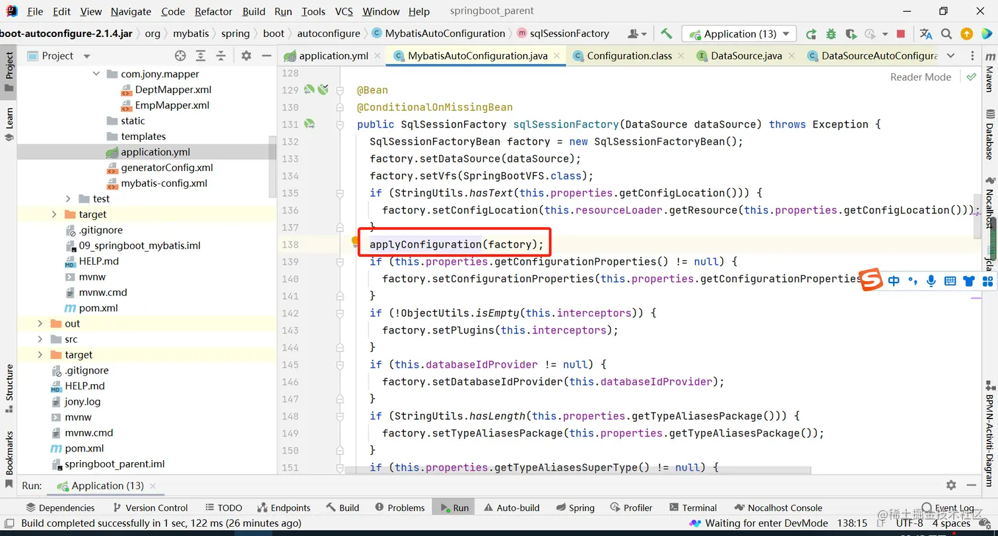Expand all nodes in Project panel
This screenshot has width=998, height=536.
pos(201,56)
